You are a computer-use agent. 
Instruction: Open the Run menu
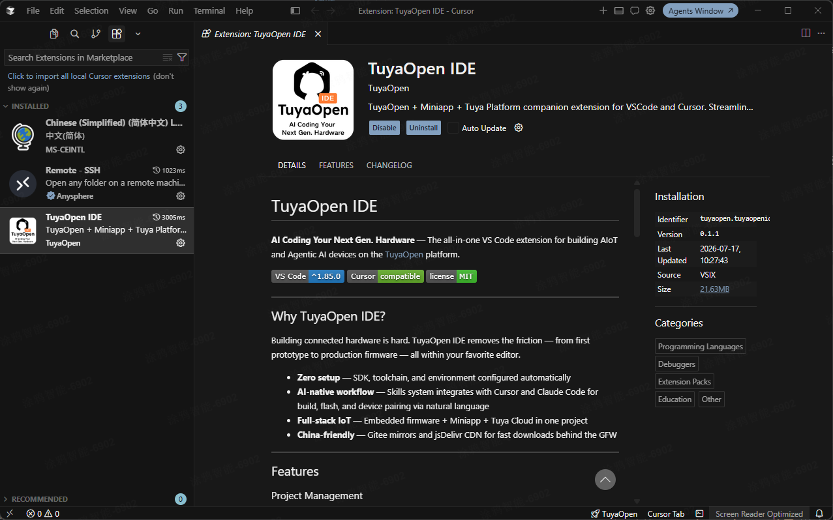pos(175,10)
